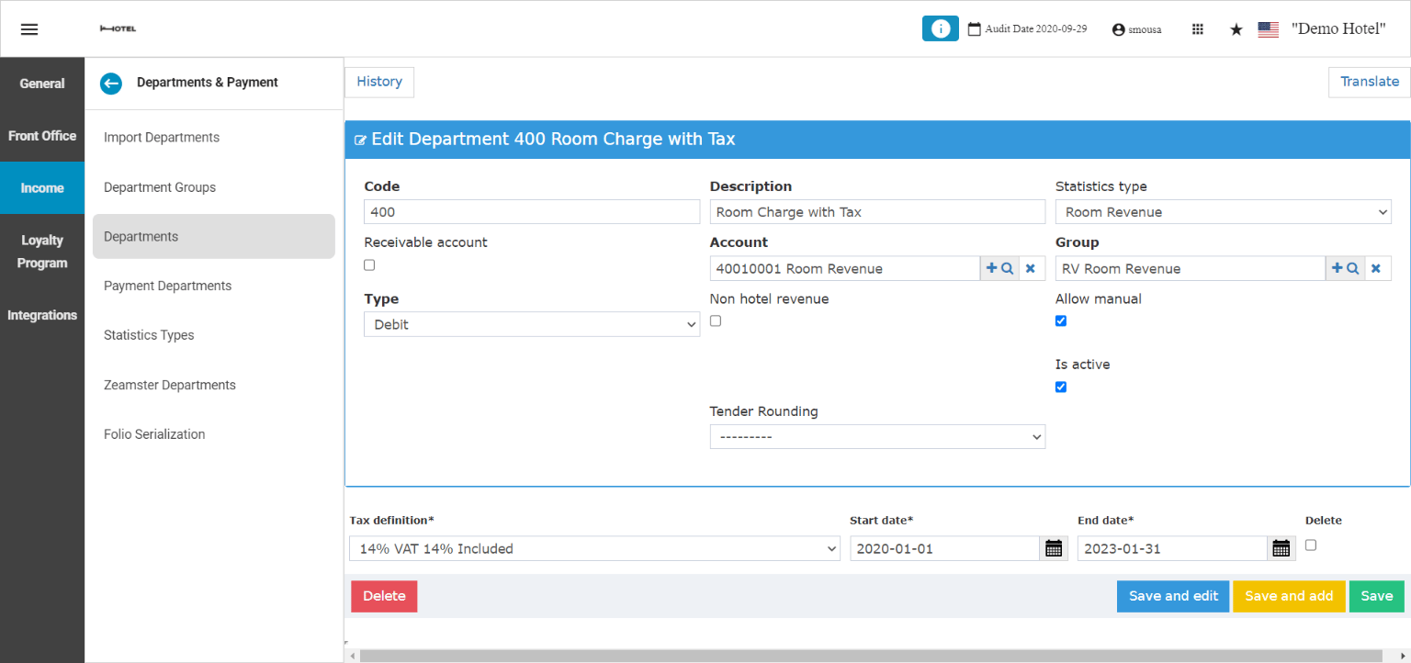Click the red Delete button
Image resolution: width=1411 pixels, height=663 pixels.
tap(384, 596)
